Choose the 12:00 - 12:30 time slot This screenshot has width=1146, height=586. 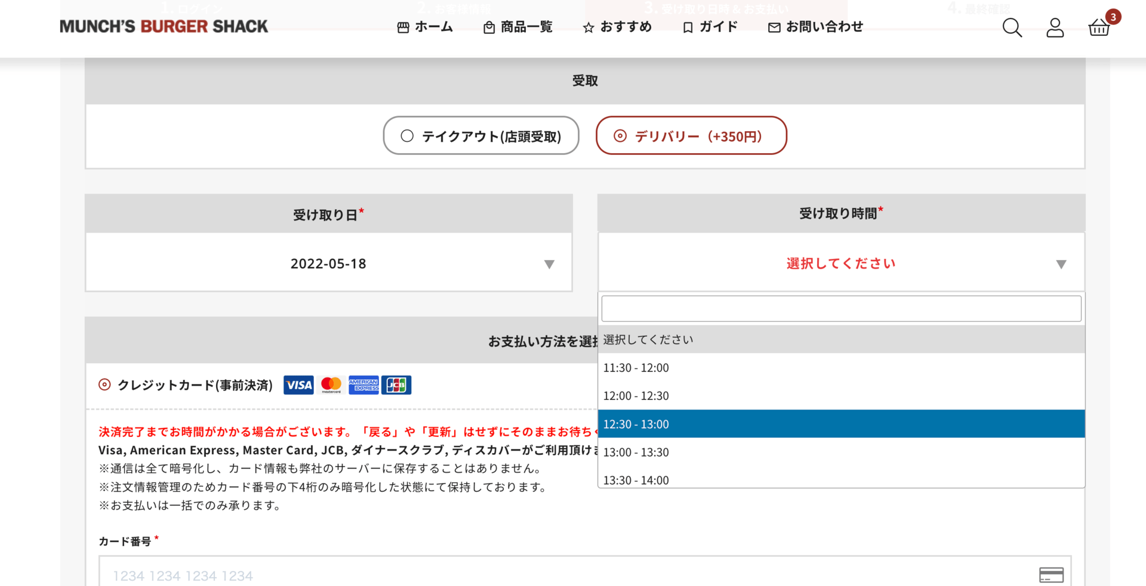(x=841, y=396)
